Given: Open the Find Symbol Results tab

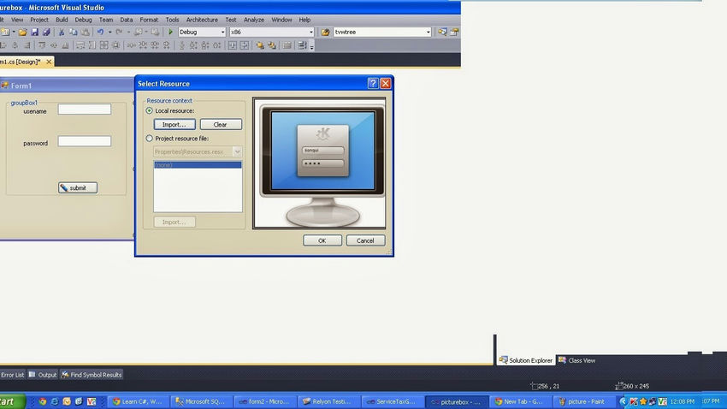Looking at the screenshot, I should (92, 375).
